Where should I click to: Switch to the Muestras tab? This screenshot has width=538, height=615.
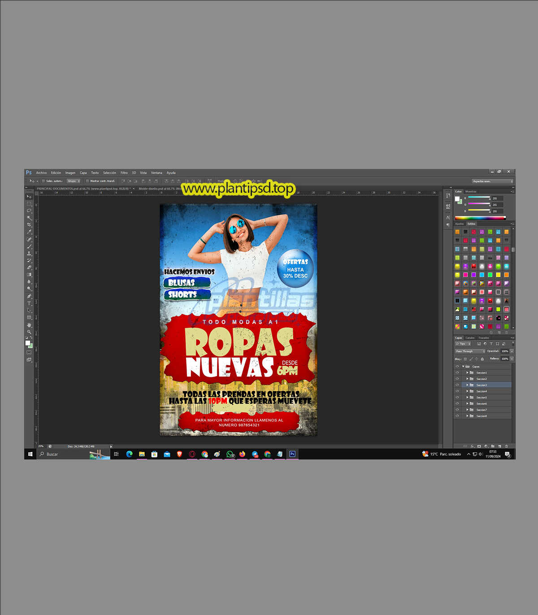pyautogui.click(x=471, y=191)
